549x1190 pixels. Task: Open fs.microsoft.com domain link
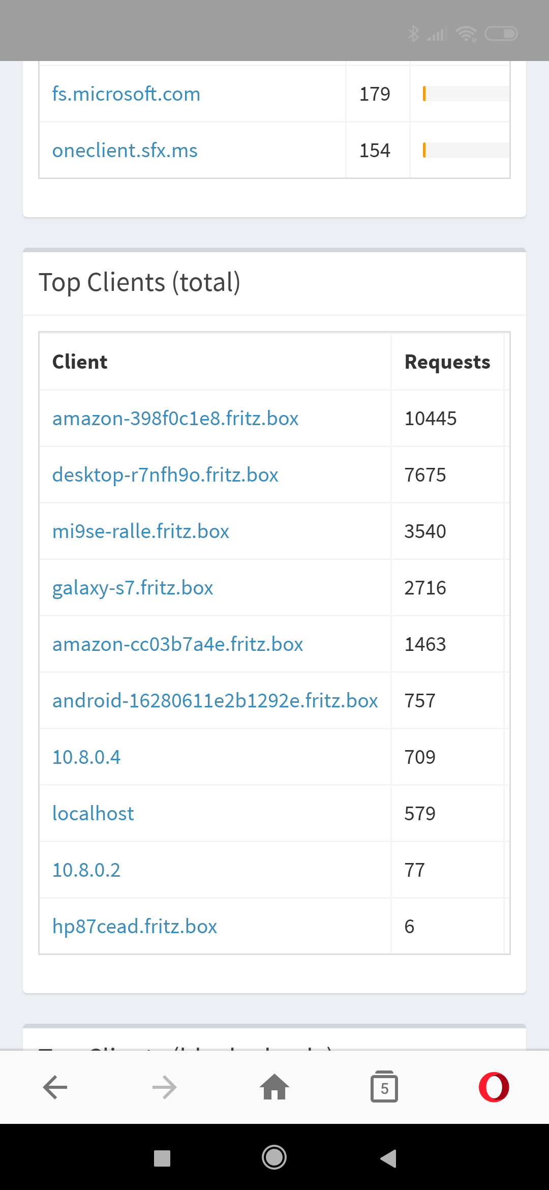(x=126, y=94)
